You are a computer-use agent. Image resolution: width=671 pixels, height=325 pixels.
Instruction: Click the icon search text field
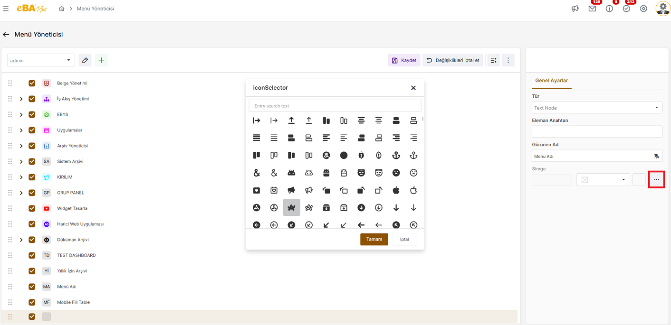click(x=335, y=106)
